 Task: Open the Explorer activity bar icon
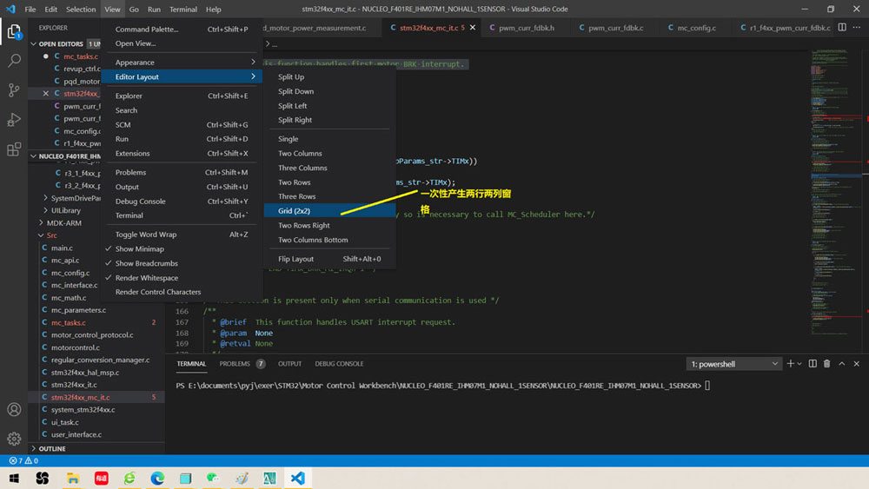pos(14,32)
